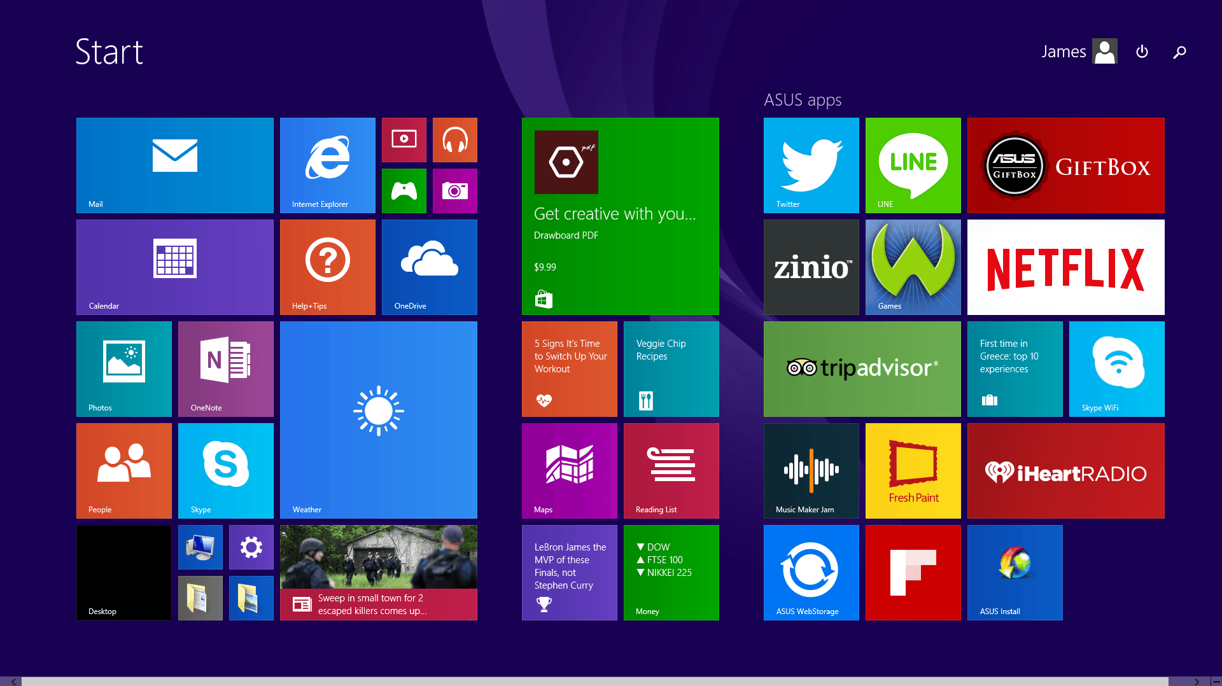
Task: Open PC Settings gear tile
Action: [251, 547]
